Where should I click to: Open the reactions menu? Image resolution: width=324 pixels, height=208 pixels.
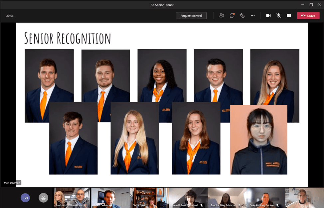point(242,16)
